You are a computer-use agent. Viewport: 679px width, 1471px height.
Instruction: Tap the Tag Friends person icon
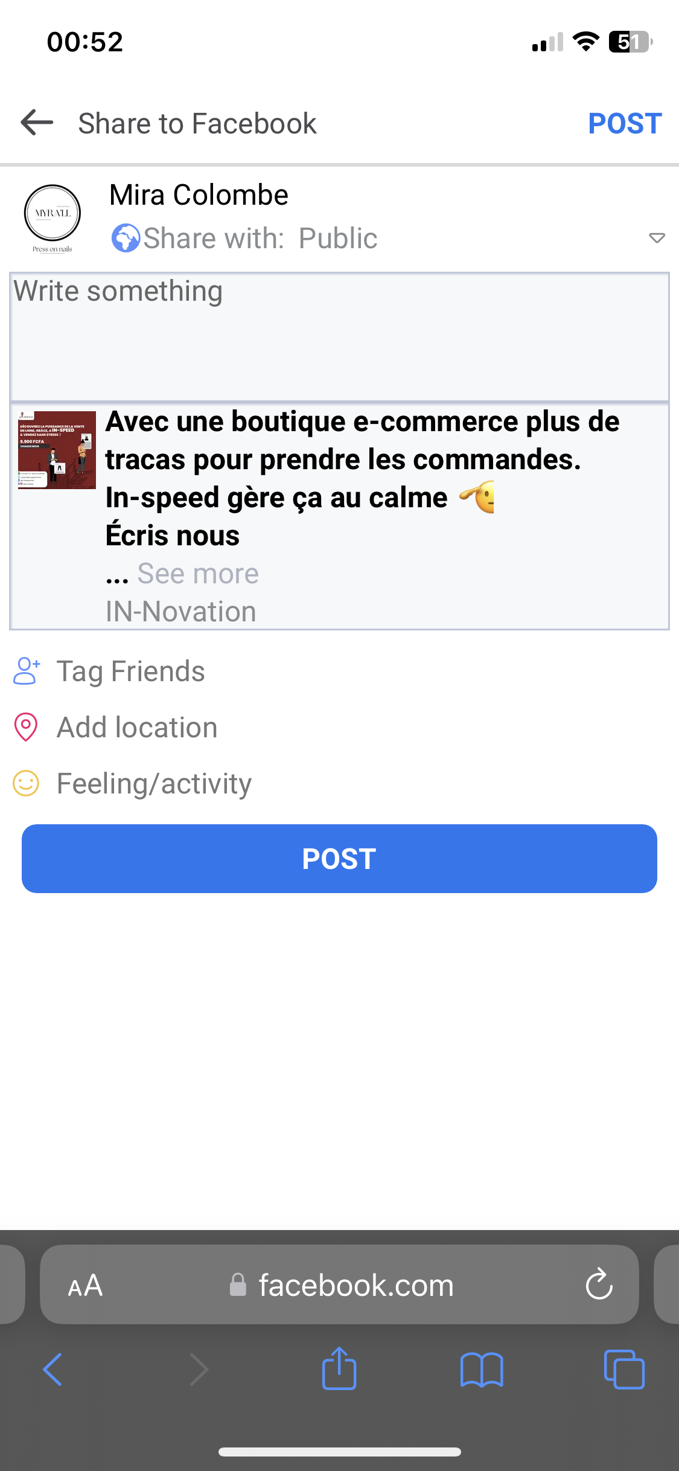[x=27, y=671]
